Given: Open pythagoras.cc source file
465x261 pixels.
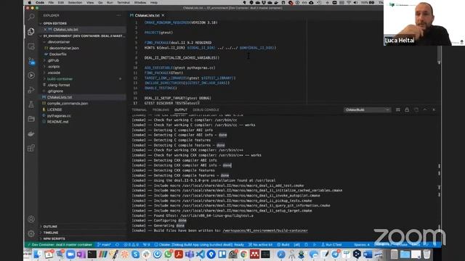Looking at the screenshot, I should pos(59,116).
